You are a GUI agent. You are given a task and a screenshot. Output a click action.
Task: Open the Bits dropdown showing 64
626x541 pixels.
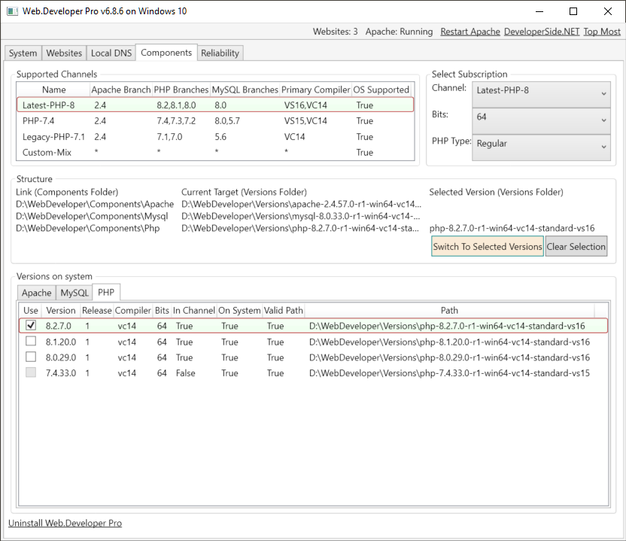(541, 120)
